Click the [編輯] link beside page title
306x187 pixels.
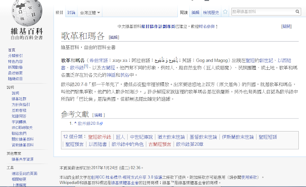pos(114,37)
